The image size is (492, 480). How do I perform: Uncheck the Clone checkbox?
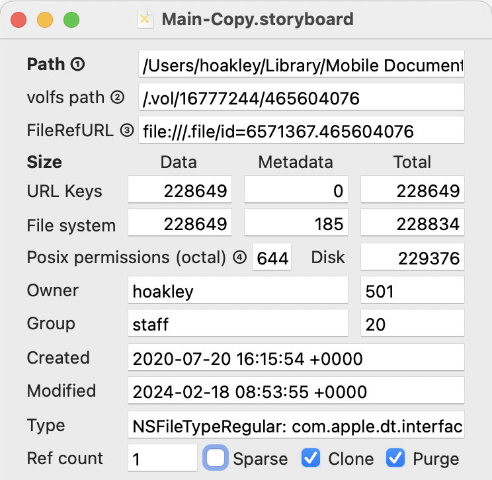pyautogui.click(x=311, y=458)
